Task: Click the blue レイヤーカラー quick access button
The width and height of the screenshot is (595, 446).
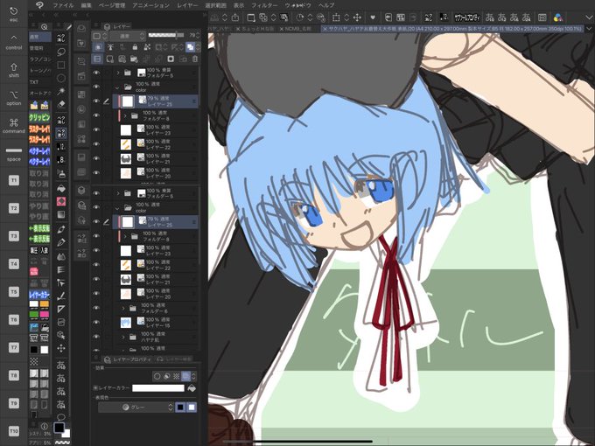Action: pos(39,295)
